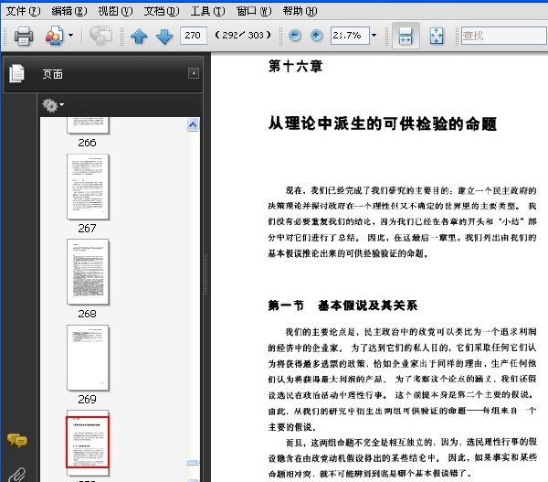Viewport: 548px width, 482px height.
Task: Open the Comments panel speech bubble icon
Action: (16, 440)
